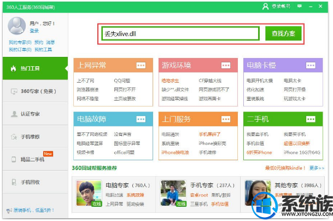Open more options on 电脑故障 card
The image size is (333, 221).
coord(141,119)
